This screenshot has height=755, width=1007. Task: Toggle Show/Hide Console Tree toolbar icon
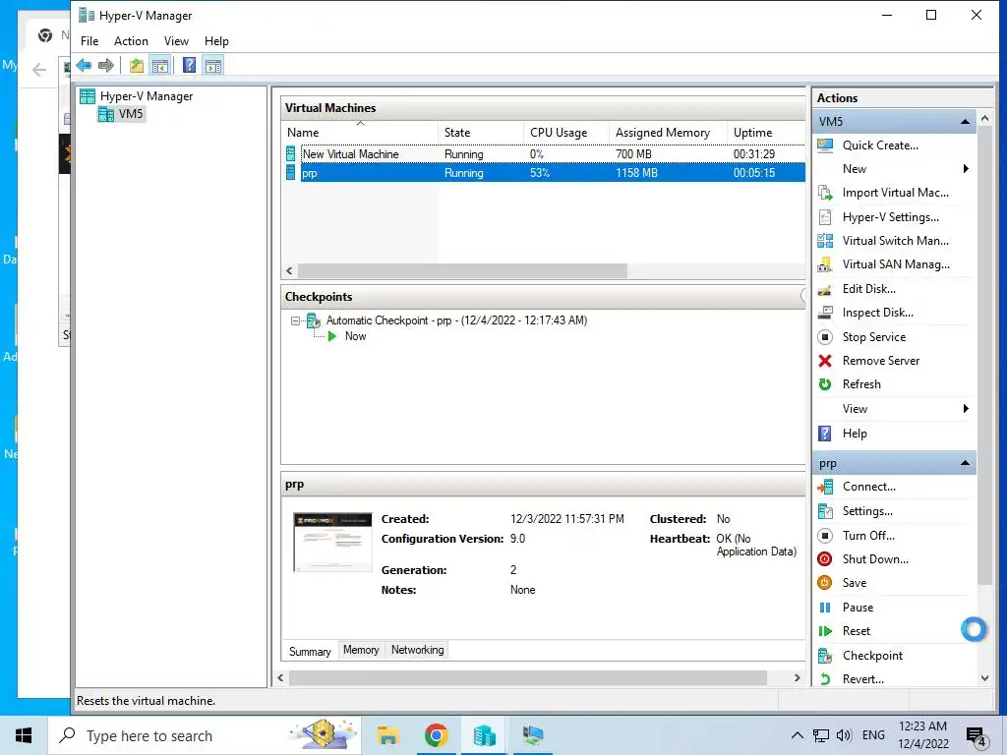(160, 65)
